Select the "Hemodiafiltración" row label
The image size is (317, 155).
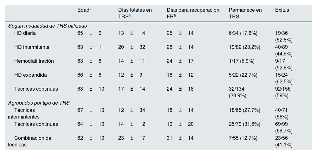(x=34, y=61)
